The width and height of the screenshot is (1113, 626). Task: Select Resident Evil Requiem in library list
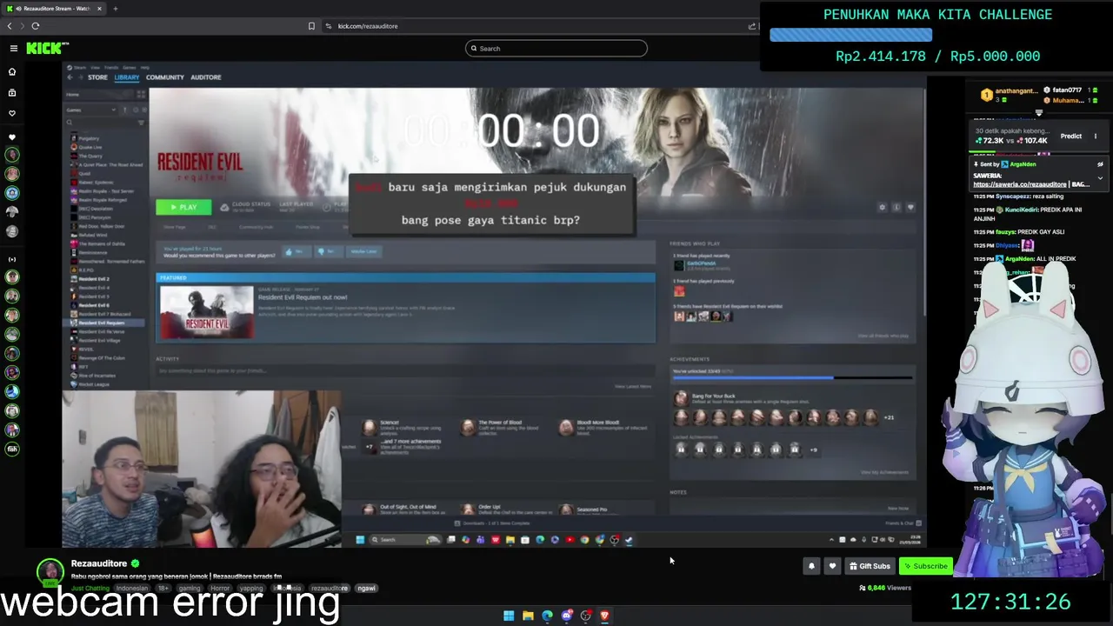point(102,323)
